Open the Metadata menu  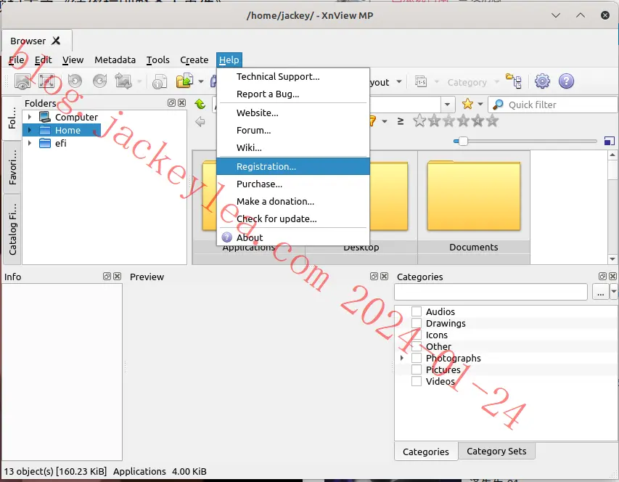[115, 60]
